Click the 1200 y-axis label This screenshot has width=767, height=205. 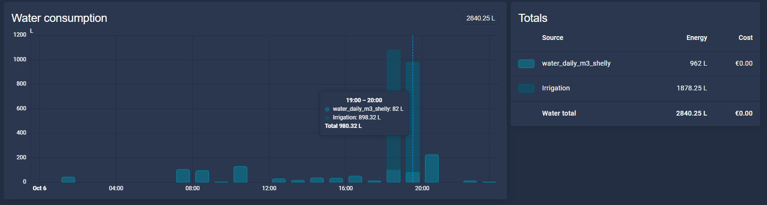(x=20, y=35)
